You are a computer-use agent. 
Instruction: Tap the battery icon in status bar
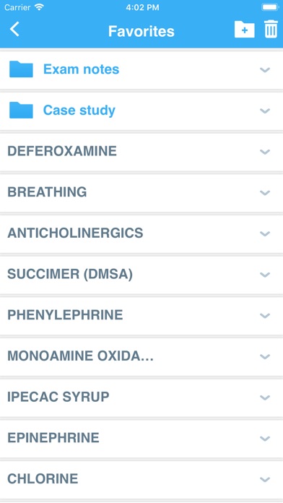click(270, 7)
